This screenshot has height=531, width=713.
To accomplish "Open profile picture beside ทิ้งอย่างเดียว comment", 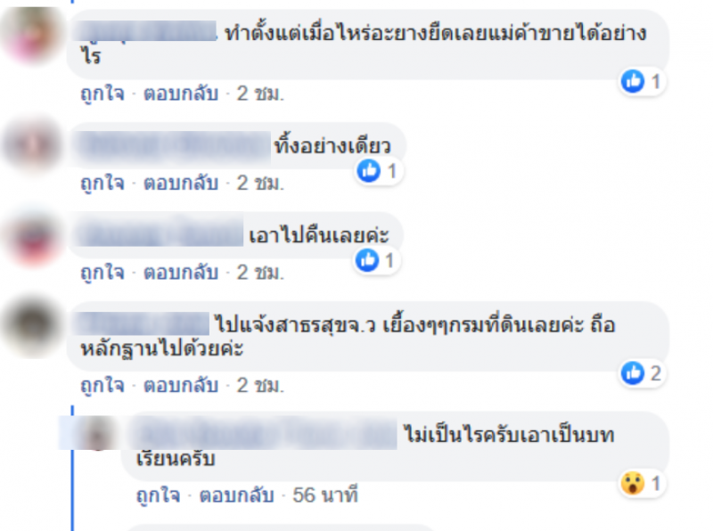I will point(32,145).
